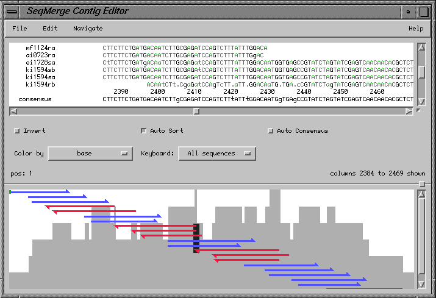The image size is (436, 298).
Task: Click the topmost blue read arrow
Action: tap(40, 191)
